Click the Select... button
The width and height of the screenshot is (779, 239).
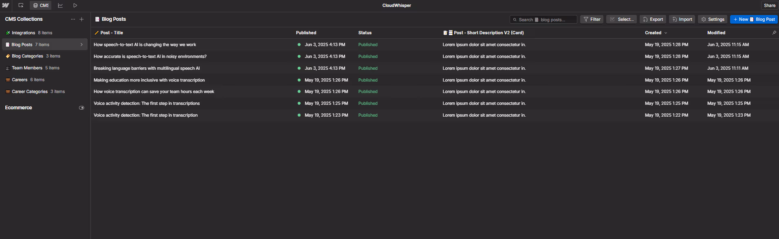[x=621, y=19]
